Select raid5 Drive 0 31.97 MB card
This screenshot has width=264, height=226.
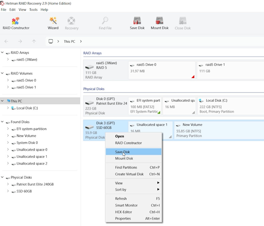coord(162,70)
